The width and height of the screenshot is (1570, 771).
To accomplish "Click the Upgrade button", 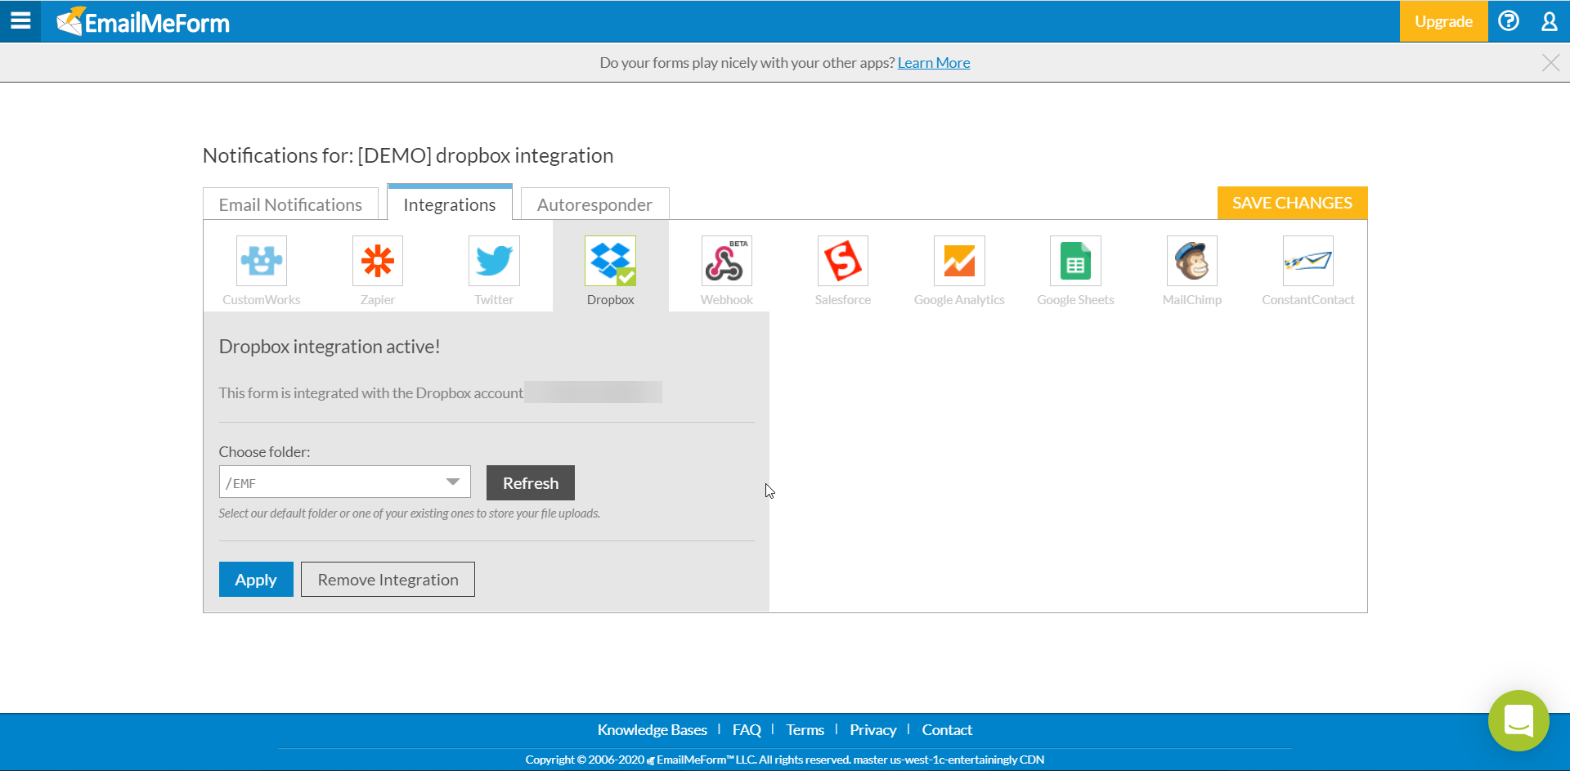I will click(1443, 21).
